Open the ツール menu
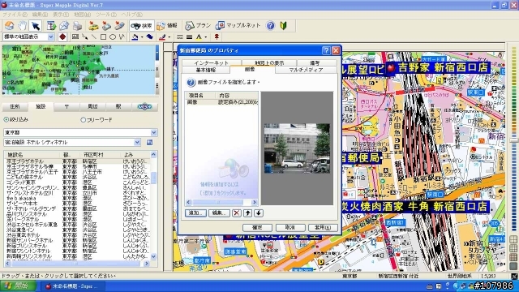Image resolution: width=519 pixels, height=292 pixels. 106,15
